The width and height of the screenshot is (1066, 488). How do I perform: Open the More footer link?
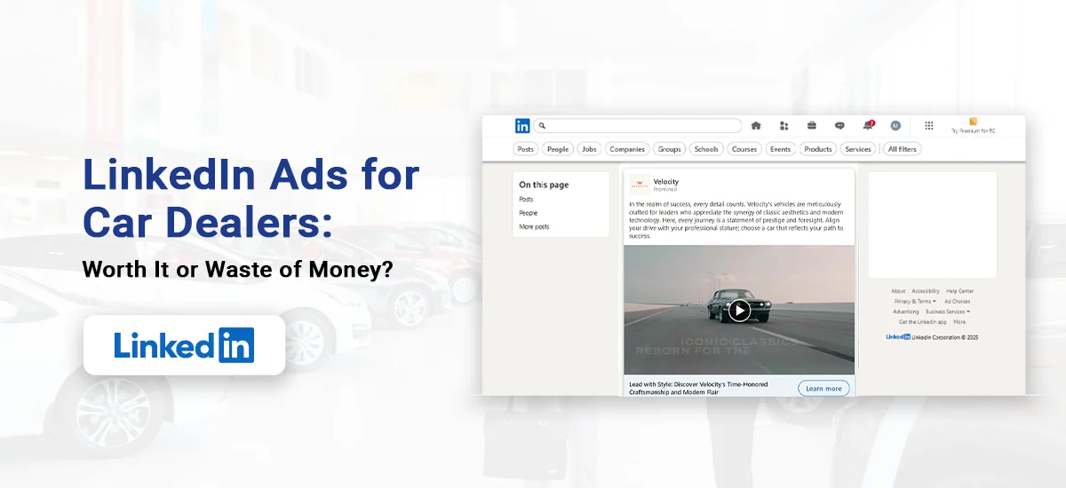point(959,322)
